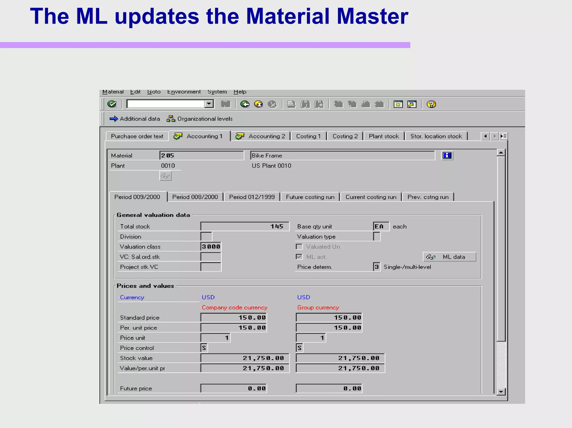Click the Cancel X icon
Screen dimensions: 572x428
[272, 104]
